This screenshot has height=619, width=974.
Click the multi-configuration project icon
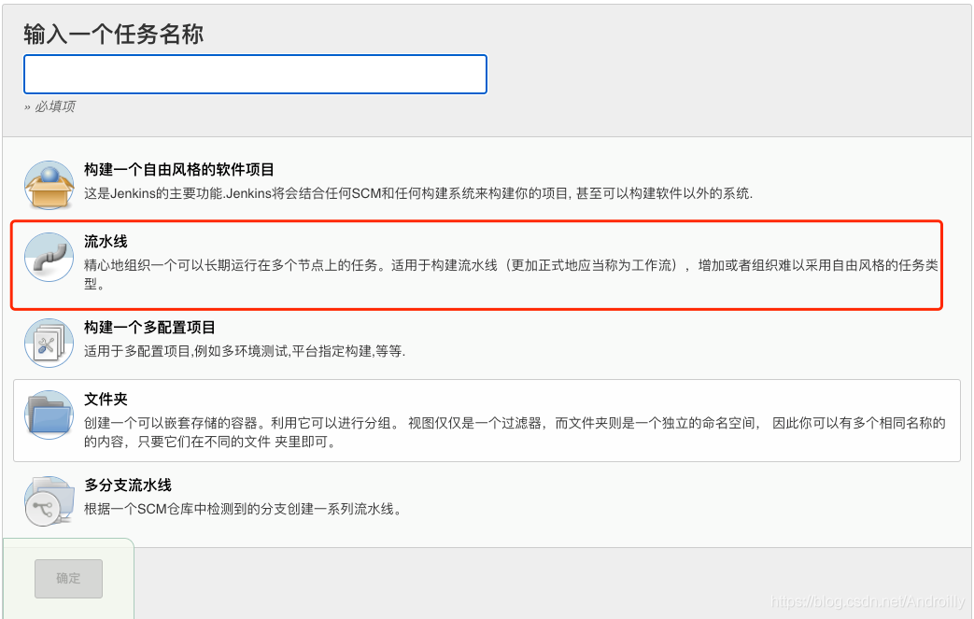click(x=50, y=342)
